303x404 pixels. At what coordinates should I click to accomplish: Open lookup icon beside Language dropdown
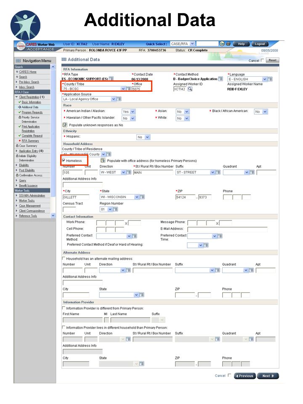[x=270, y=79]
